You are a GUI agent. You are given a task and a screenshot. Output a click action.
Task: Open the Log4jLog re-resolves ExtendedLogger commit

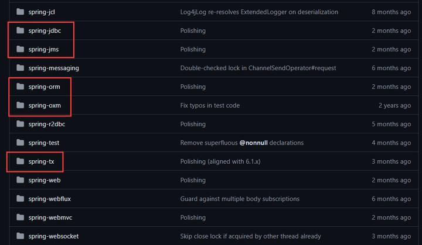(259, 12)
